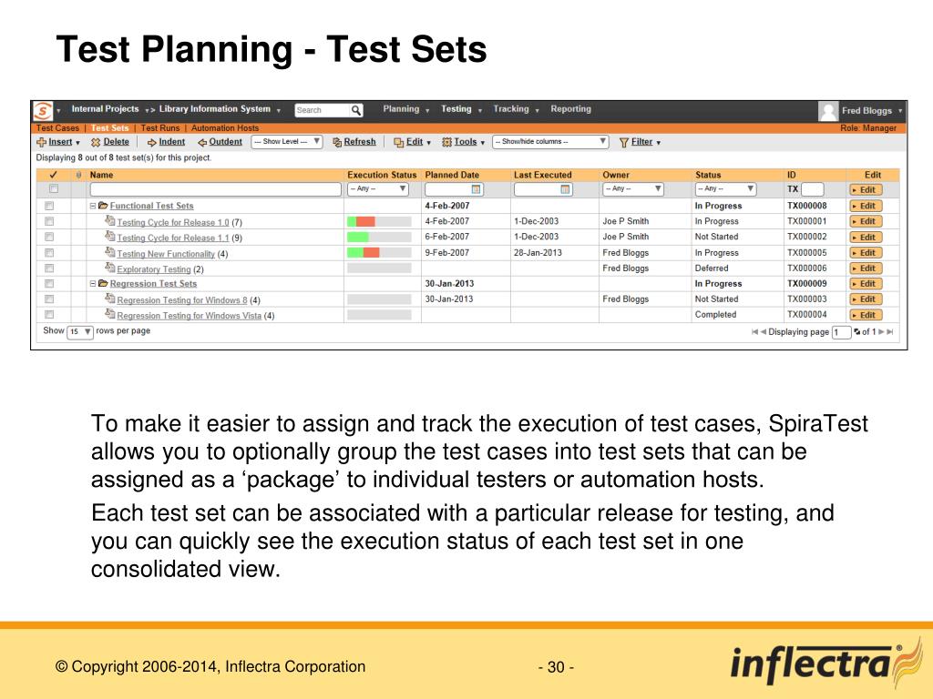This screenshot has width=933, height=699.
Task: Tick the checkbox for Functional Test Sets
Action: [x=49, y=206]
